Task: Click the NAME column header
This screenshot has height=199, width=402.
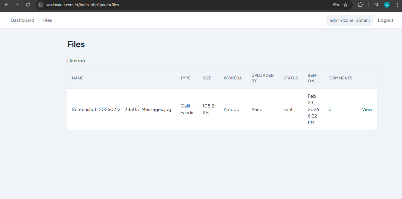Action: [x=78, y=78]
